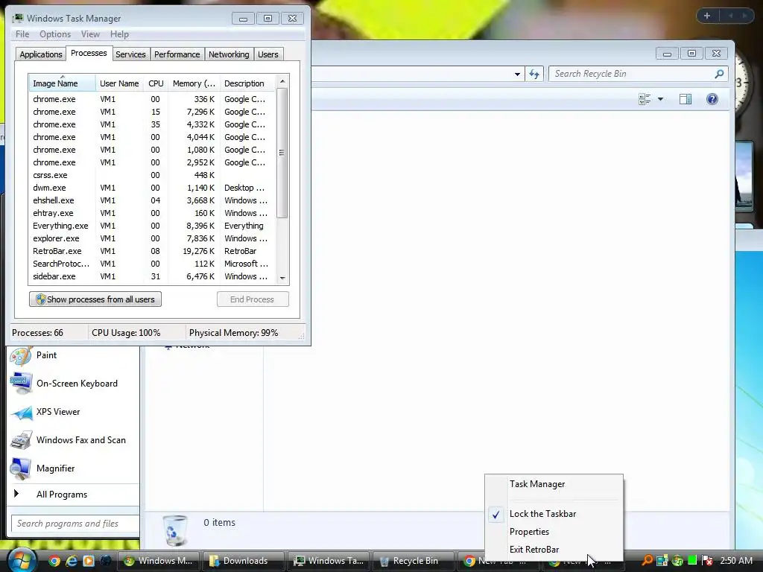Select the ehshell.exe process row
763x572 pixels.
[152, 200]
